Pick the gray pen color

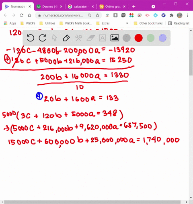(x=127, y=38)
